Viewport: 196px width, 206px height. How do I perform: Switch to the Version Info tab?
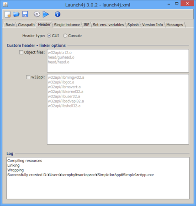tap(153, 25)
